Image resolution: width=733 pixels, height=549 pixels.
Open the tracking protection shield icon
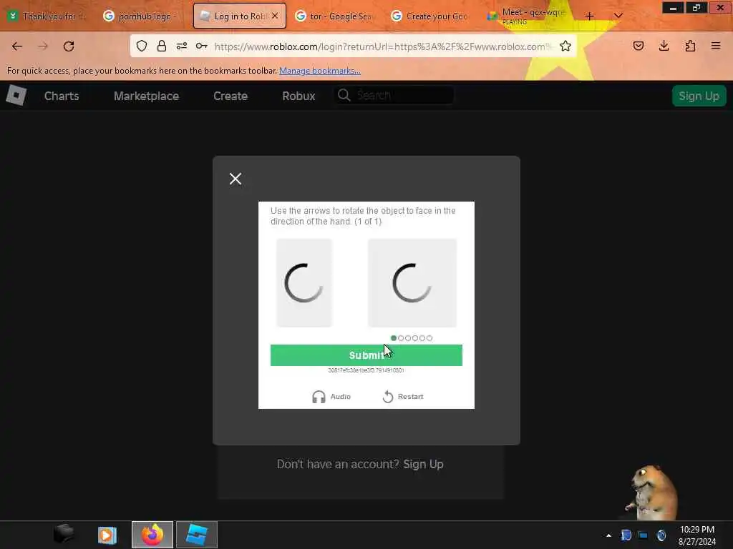(142, 46)
